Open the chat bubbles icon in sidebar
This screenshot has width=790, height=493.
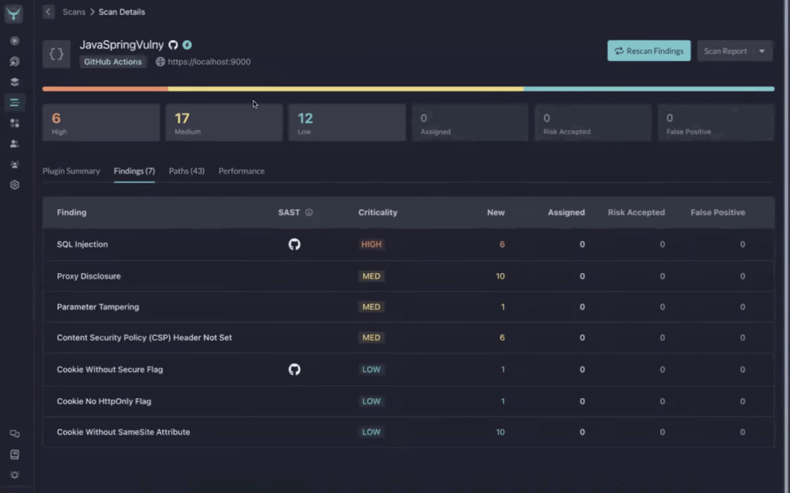point(14,434)
